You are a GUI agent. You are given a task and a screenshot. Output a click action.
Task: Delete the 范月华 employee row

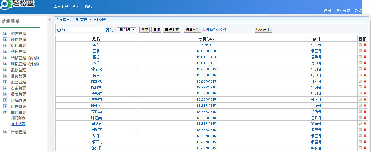365,111
